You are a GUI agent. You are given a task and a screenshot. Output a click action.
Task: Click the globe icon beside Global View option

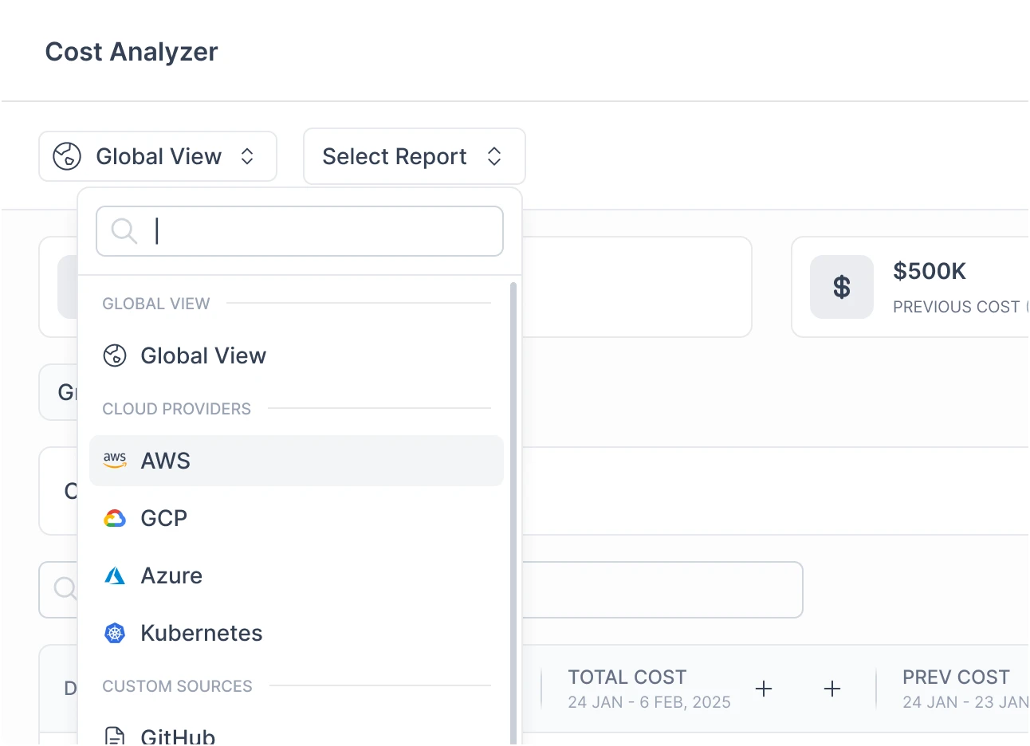click(x=115, y=355)
